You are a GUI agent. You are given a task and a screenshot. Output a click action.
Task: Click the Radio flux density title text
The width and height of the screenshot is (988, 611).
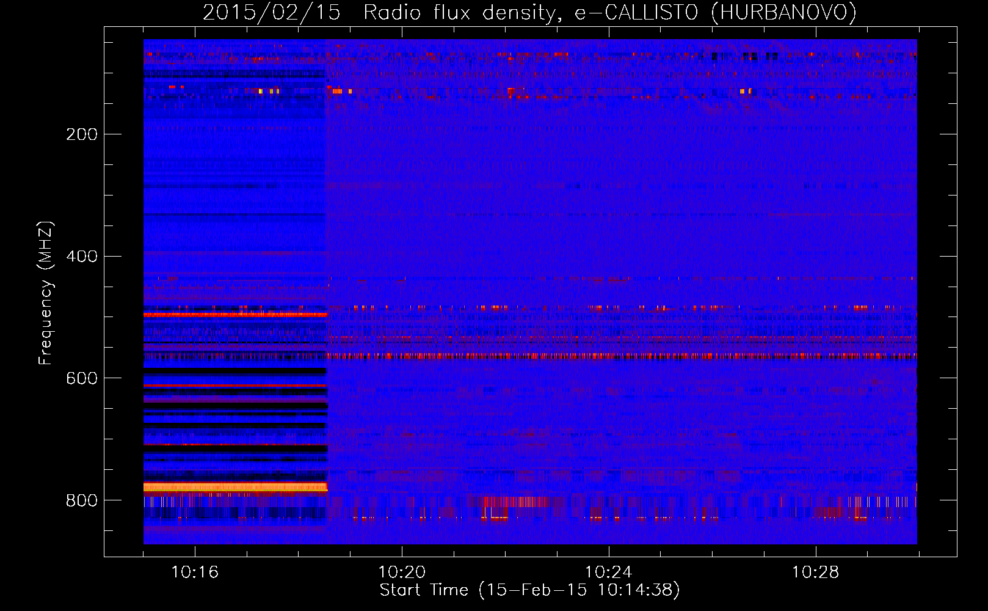[462, 13]
